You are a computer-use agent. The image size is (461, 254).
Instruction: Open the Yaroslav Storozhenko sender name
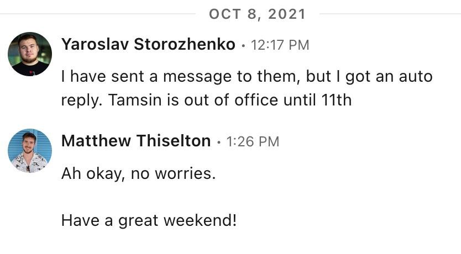coord(148,45)
